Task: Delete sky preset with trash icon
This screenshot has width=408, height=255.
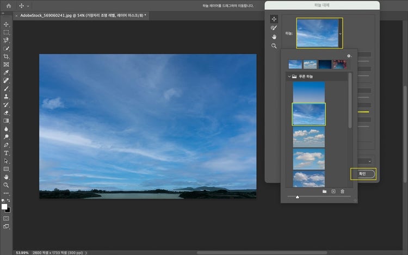Action: [342, 191]
